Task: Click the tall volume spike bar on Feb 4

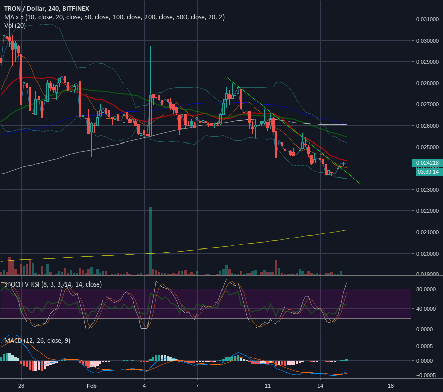Action: coord(151,241)
